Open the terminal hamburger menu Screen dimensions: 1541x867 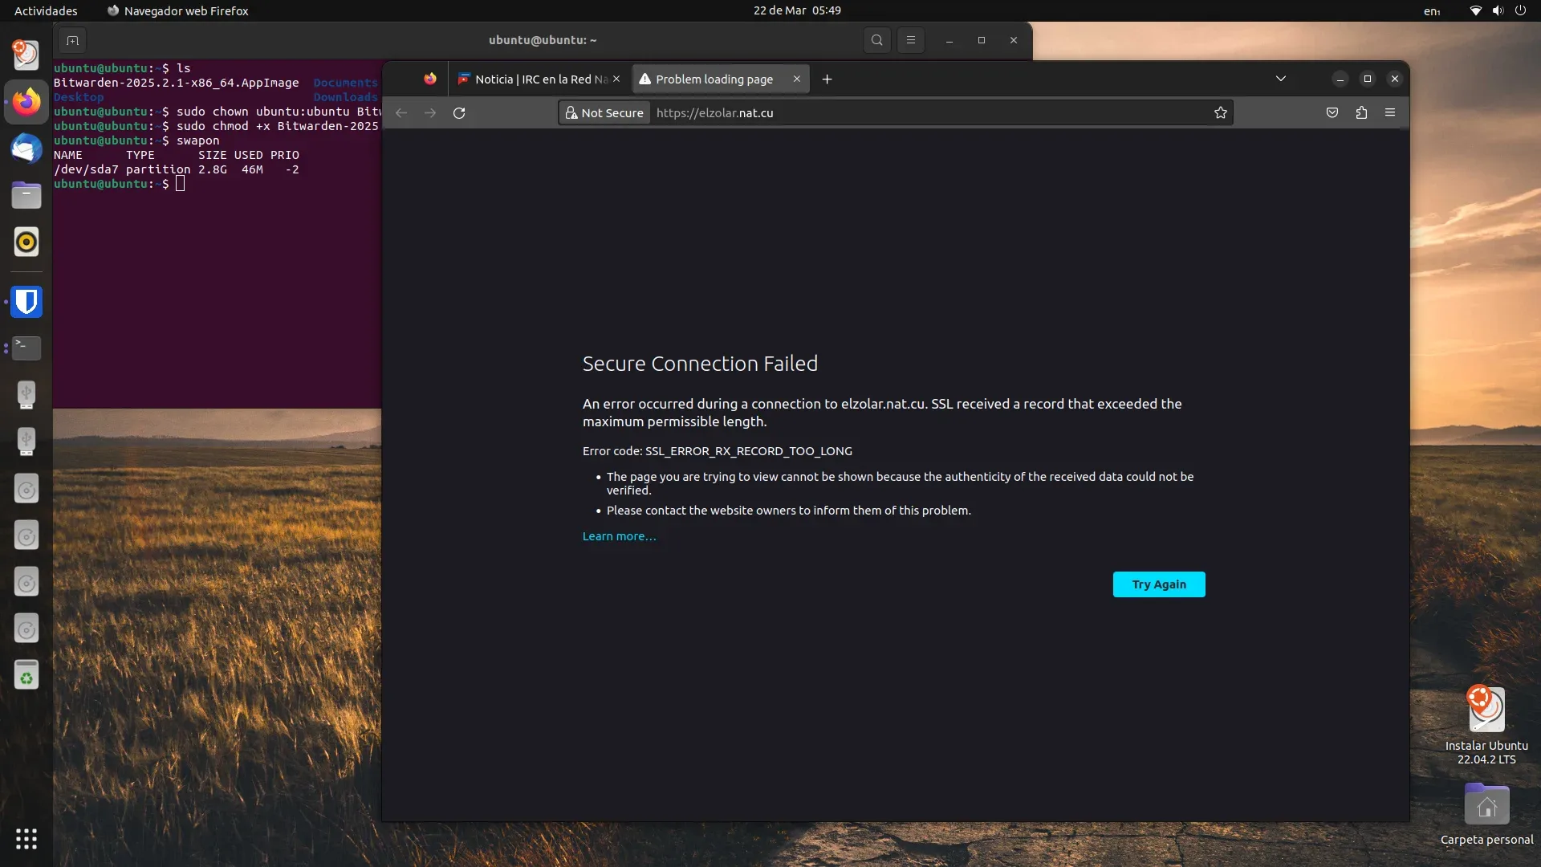click(910, 40)
